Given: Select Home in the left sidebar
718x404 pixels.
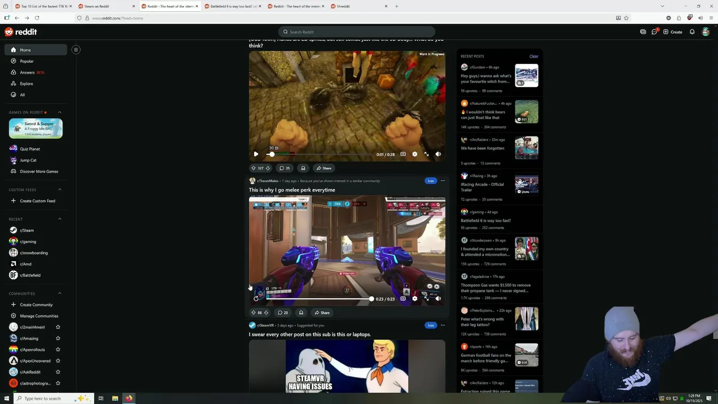Looking at the screenshot, I should click(x=37, y=50).
